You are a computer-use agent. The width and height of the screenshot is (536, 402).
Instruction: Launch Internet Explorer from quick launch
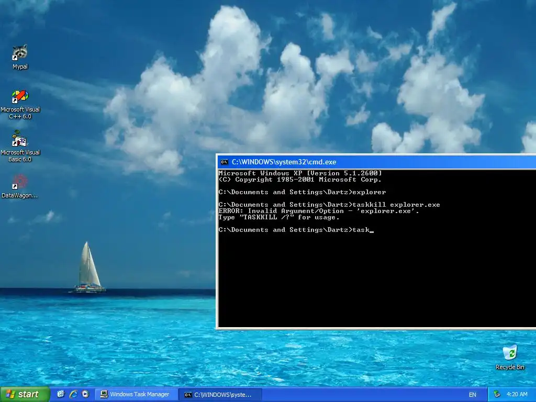point(73,394)
